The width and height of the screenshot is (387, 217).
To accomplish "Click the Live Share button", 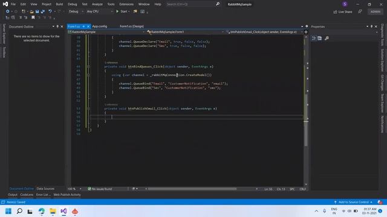I will [x=343, y=12].
